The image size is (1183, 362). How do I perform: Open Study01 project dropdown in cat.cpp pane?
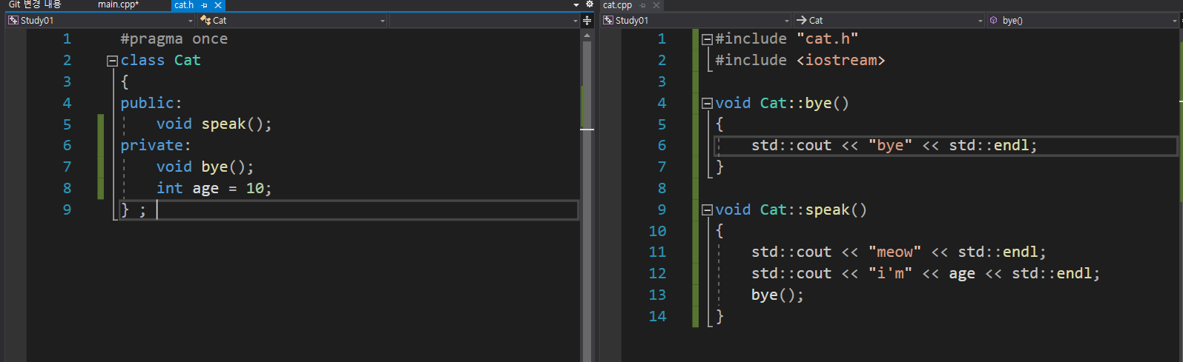click(x=696, y=21)
